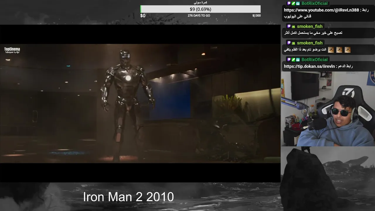Click middle emote in smoken_fish message
The height and width of the screenshot is (211, 375).
(x=339, y=50)
